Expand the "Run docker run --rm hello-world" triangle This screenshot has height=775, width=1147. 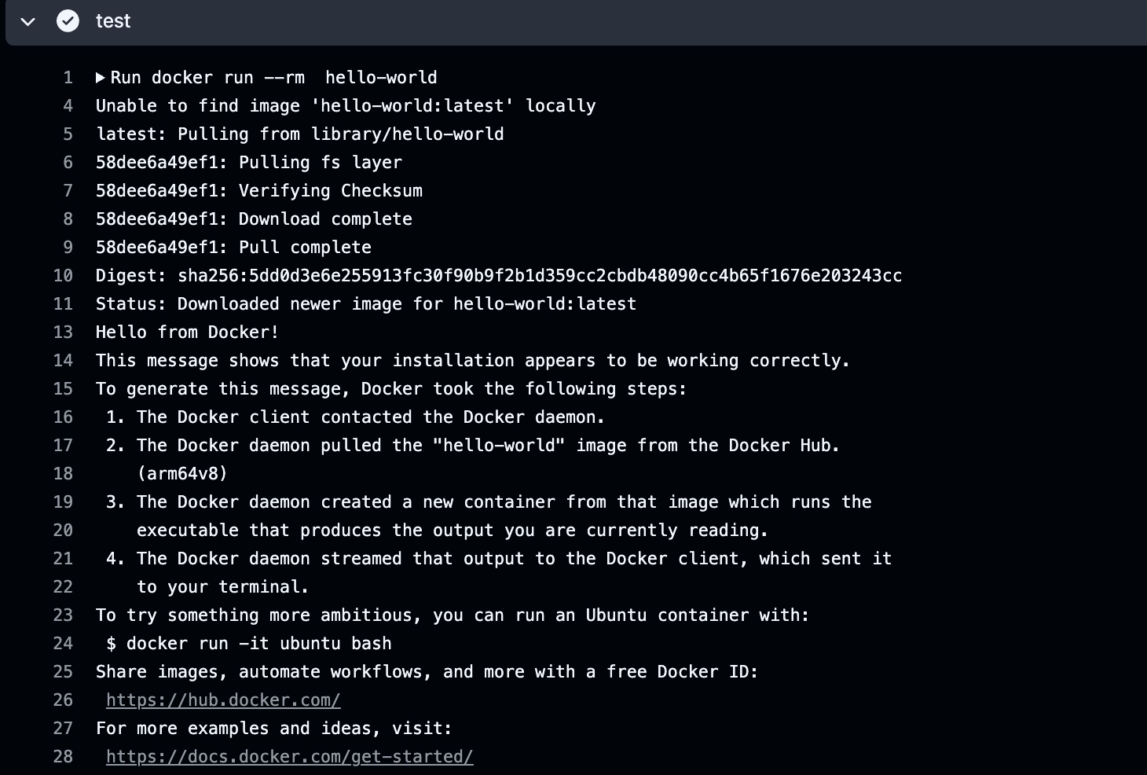point(101,78)
